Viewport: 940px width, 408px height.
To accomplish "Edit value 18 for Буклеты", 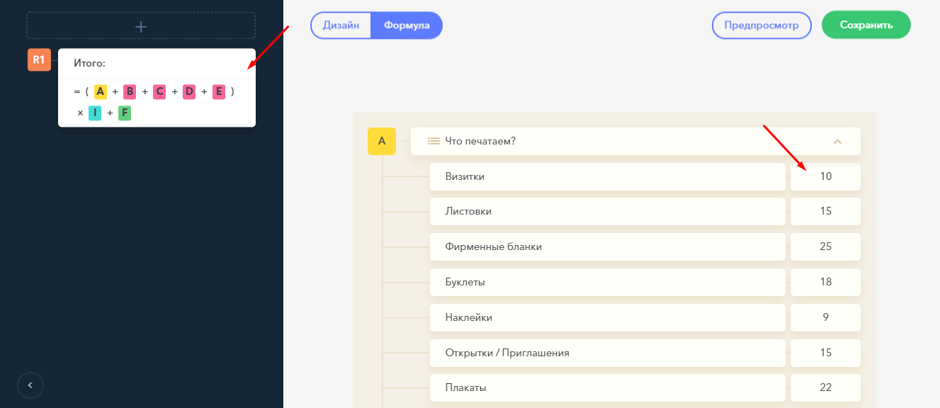I will 825,282.
